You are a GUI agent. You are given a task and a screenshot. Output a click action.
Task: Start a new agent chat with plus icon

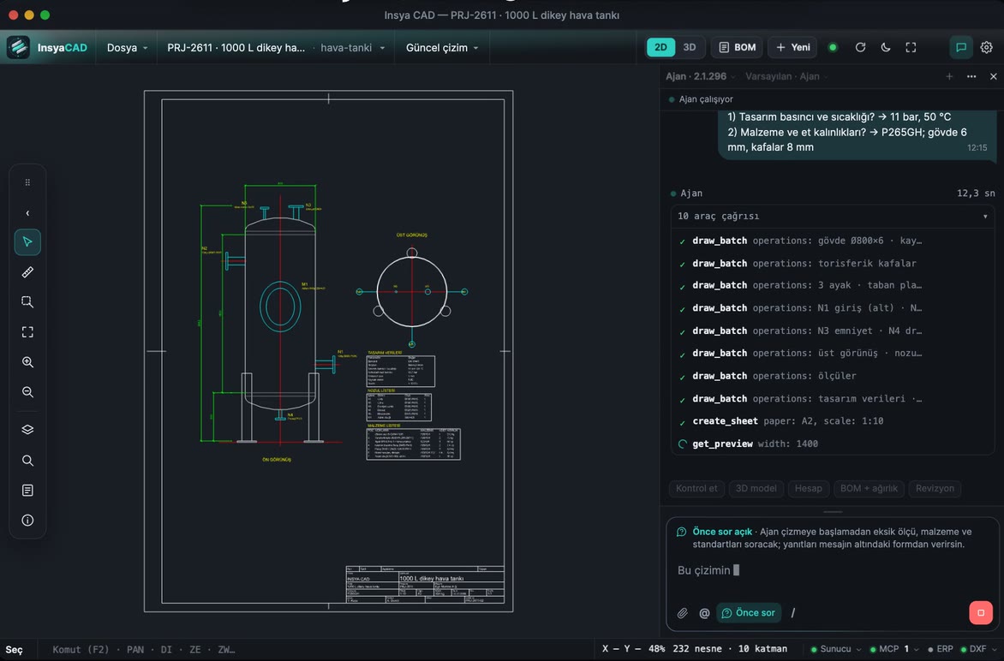[x=949, y=77]
